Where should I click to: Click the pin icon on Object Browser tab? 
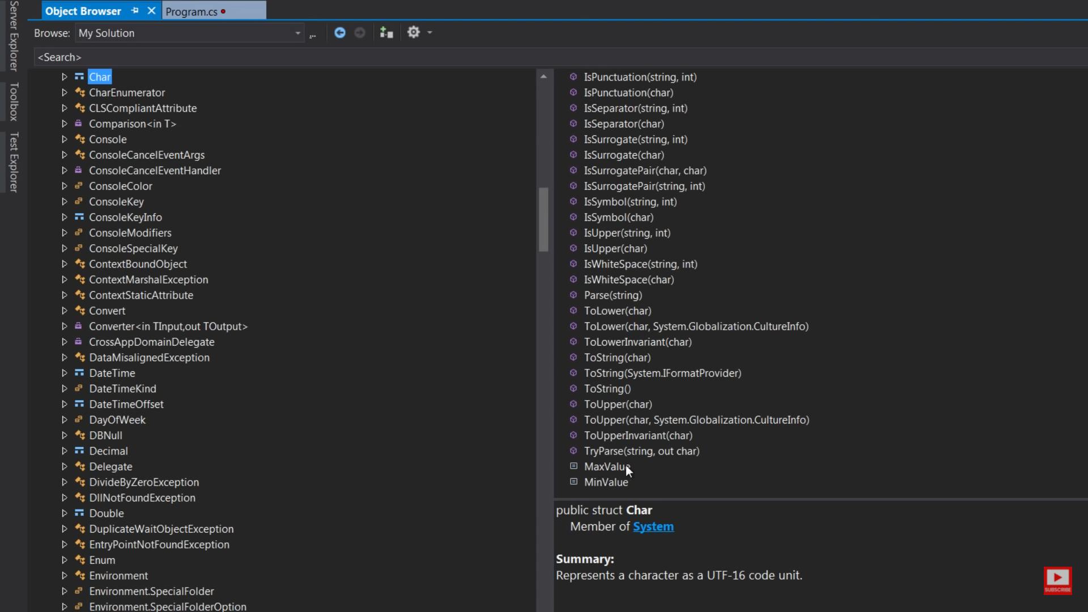coord(135,11)
